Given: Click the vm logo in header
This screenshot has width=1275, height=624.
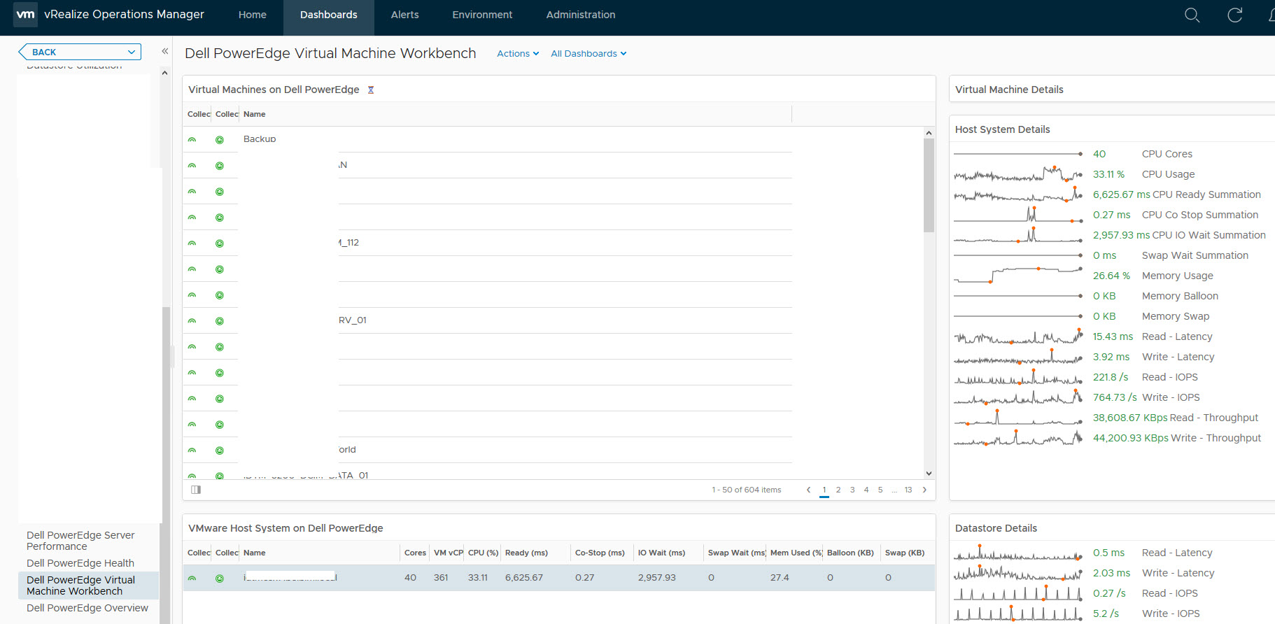Looking at the screenshot, I should (26, 15).
